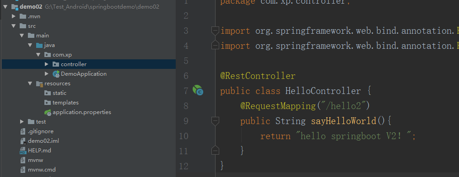Image resolution: width=459 pixels, height=177 pixels.
Task: Click the templates folder icon
Action: pyautogui.click(x=48, y=103)
